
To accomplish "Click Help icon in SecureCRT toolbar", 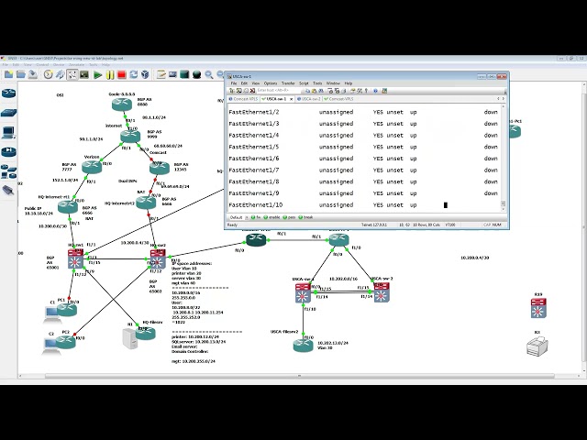I will point(375,91).
